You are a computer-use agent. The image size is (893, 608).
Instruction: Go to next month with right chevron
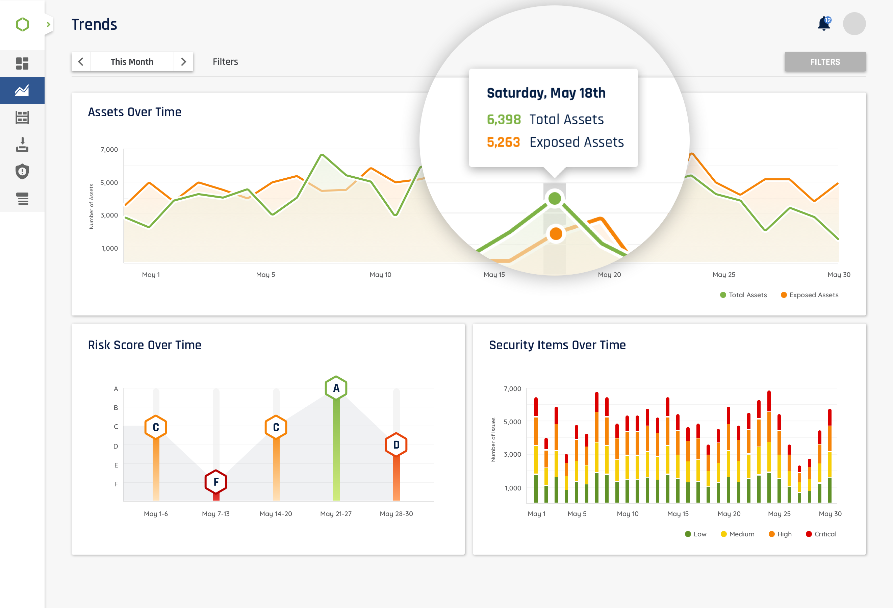183,61
